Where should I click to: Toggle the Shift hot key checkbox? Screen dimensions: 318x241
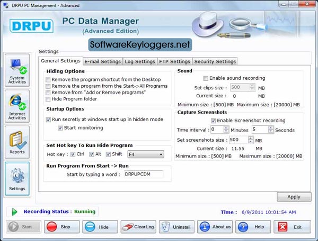click(108, 154)
